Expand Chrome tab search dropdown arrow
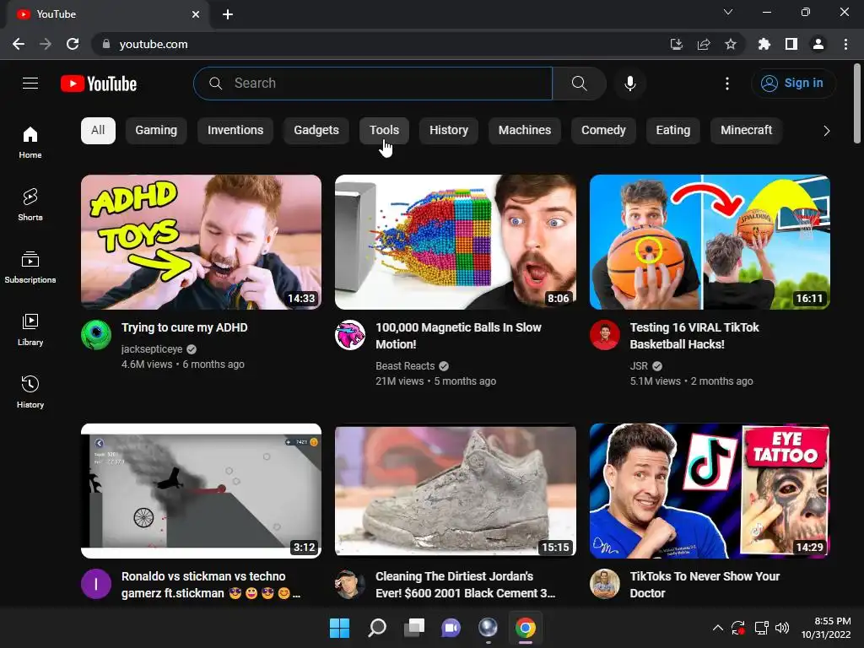 tap(728, 12)
